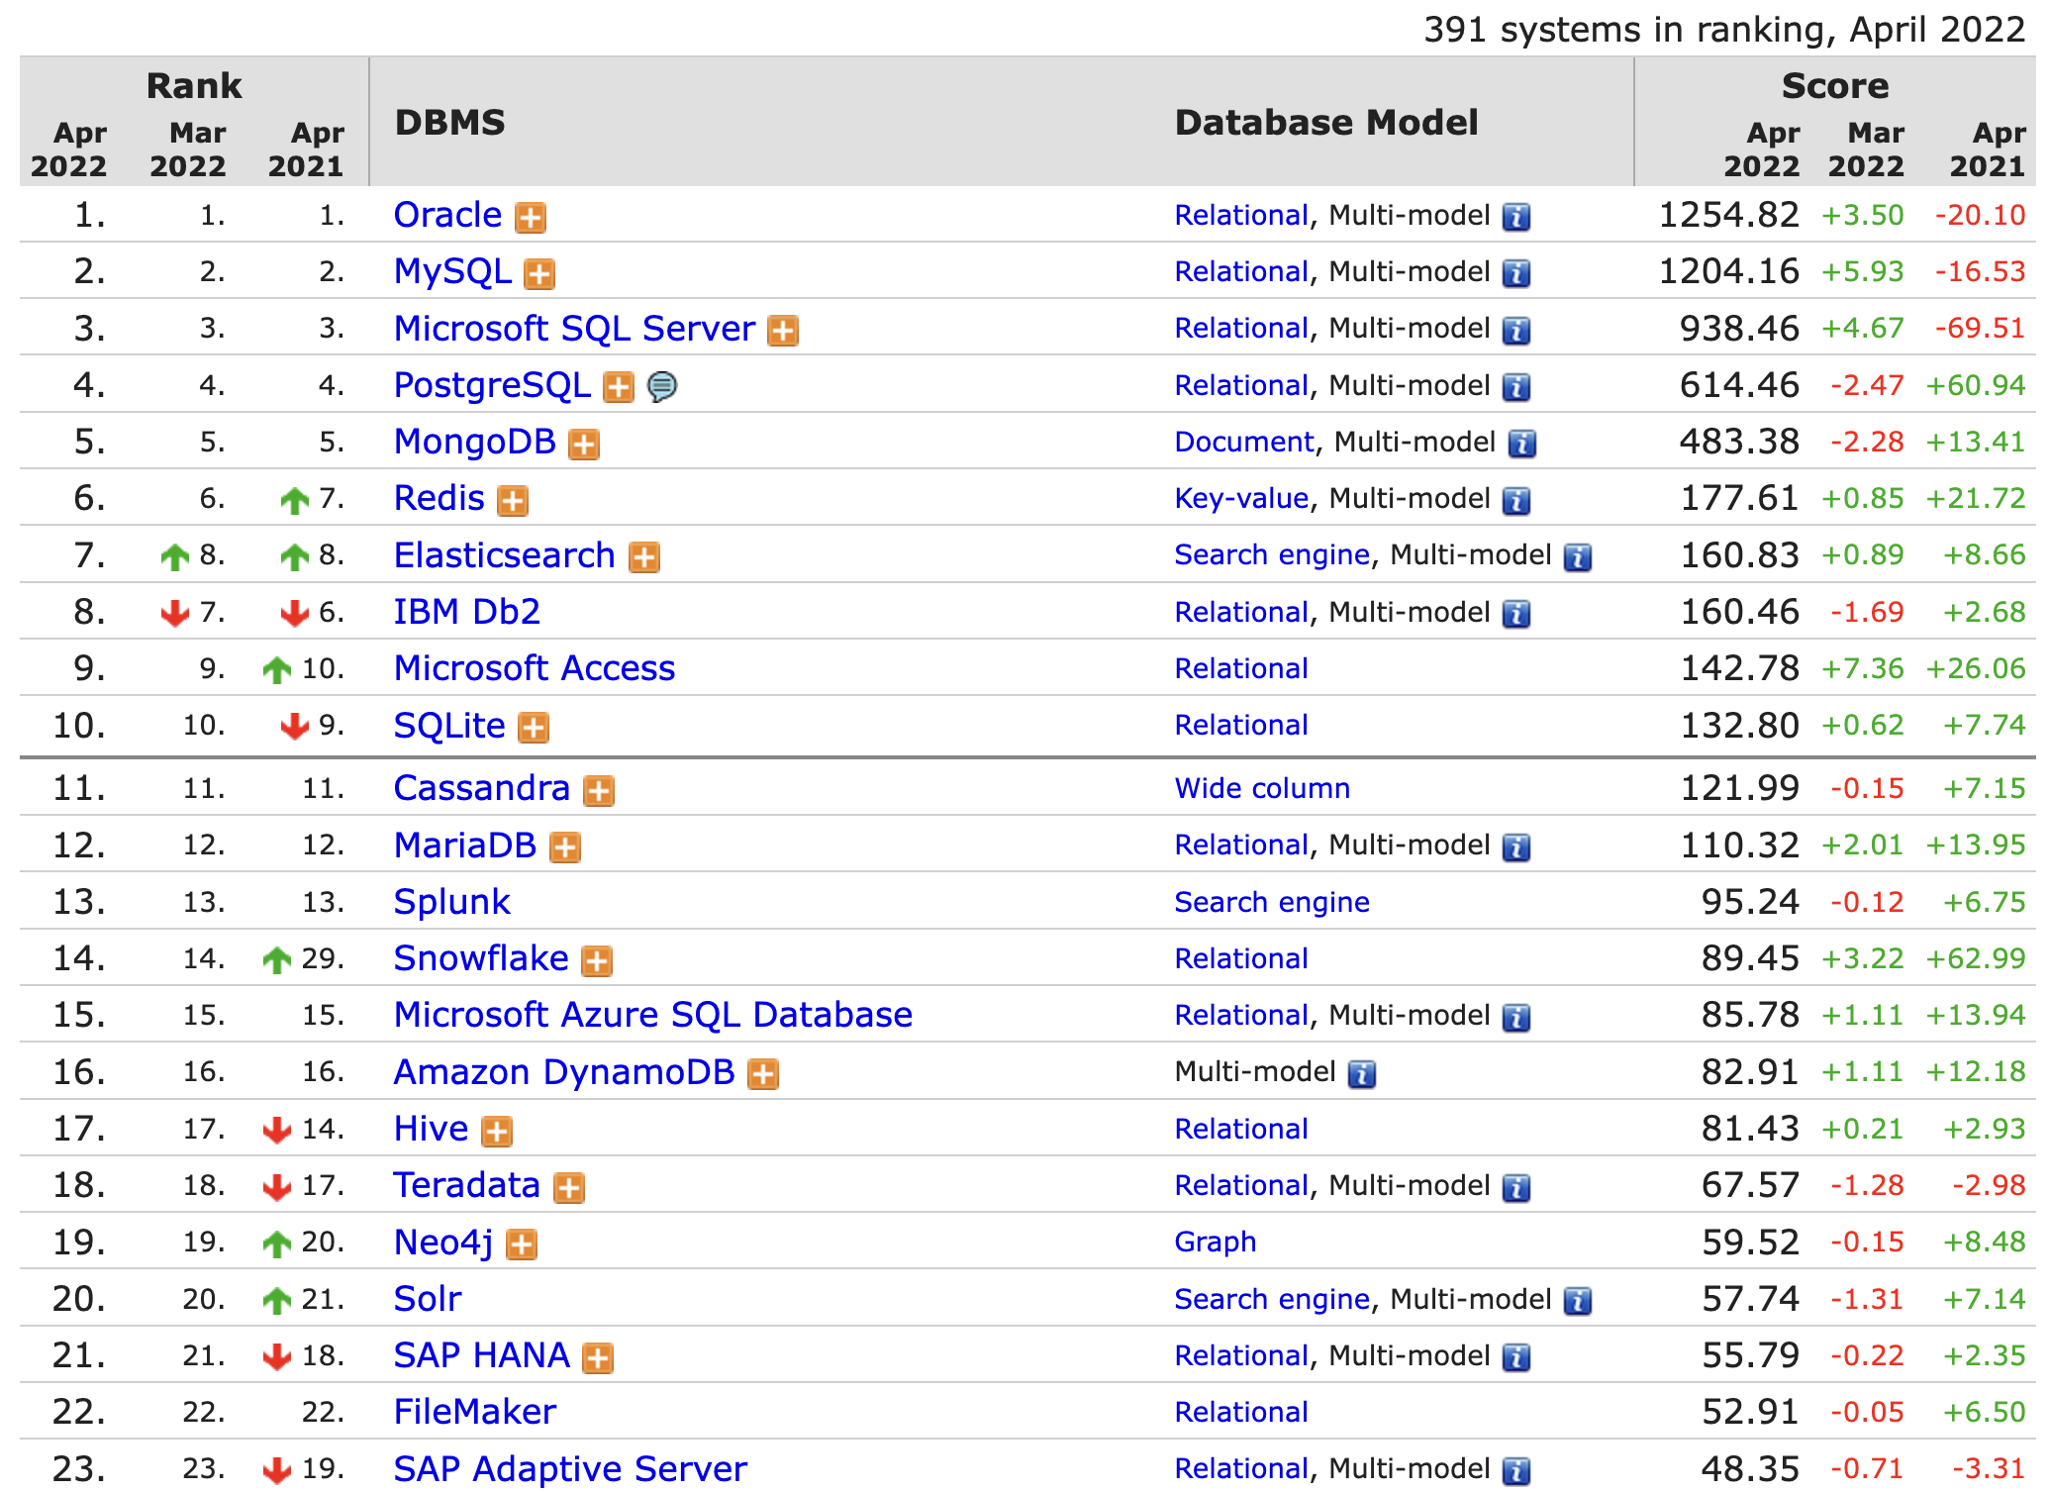Click the info icon in the Teradata row
The width and height of the screenshot is (2049, 1493).
click(1516, 1188)
